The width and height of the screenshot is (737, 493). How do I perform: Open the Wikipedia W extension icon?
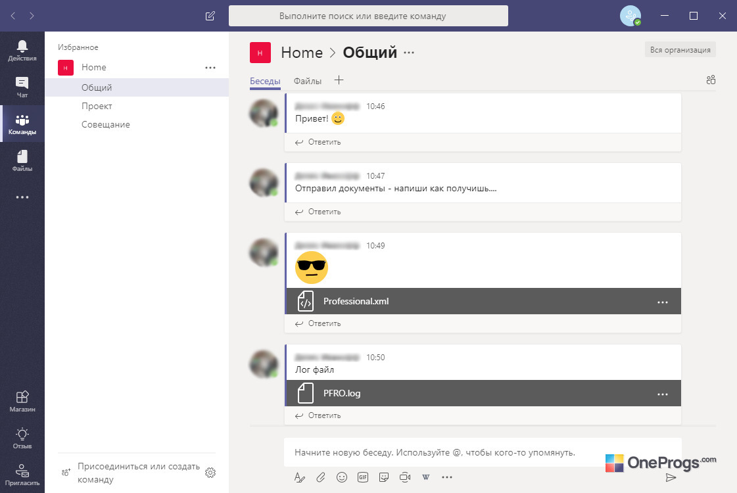tap(426, 477)
